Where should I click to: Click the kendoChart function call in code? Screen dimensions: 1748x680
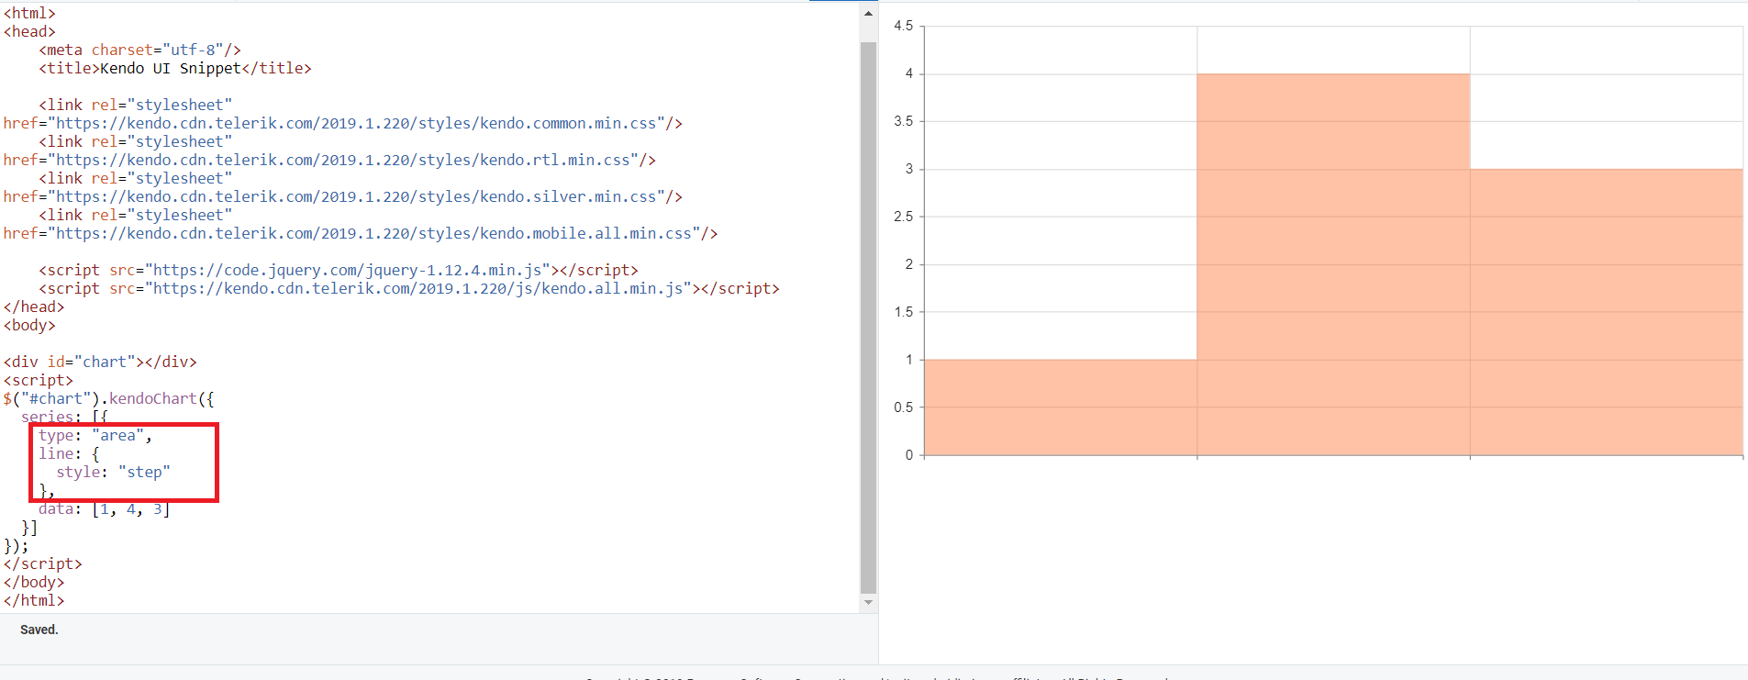(x=152, y=399)
